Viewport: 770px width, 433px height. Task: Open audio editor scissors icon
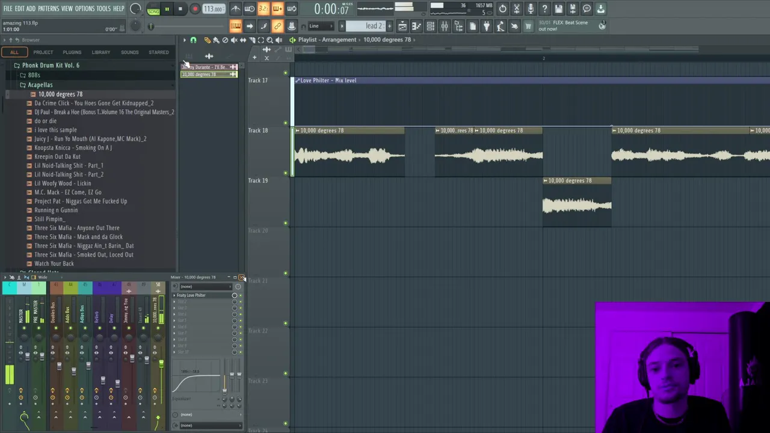[517, 9]
